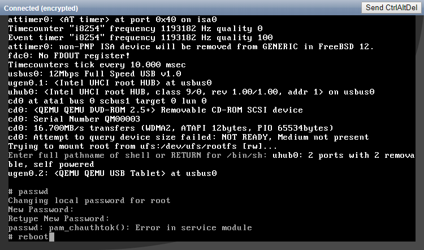
Task: Click the Enter full pathname of shell prompt
Action: tap(139, 155)
